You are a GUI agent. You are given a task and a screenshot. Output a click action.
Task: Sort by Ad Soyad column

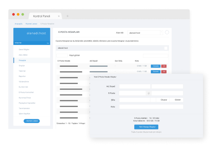[x=93, y=61]
